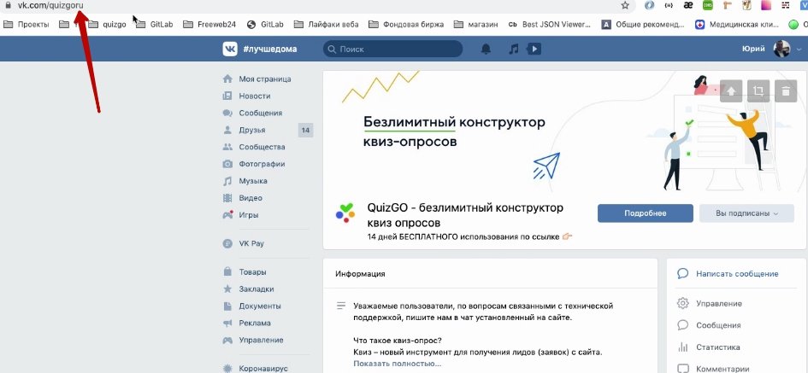Open "Статистика" in the right panel
The image size is (808, 373).
pyautogui.click(x=718, y=347)
